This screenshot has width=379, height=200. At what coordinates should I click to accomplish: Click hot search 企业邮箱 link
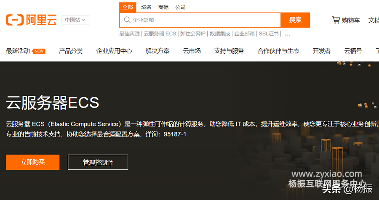(x=244, y=34)
